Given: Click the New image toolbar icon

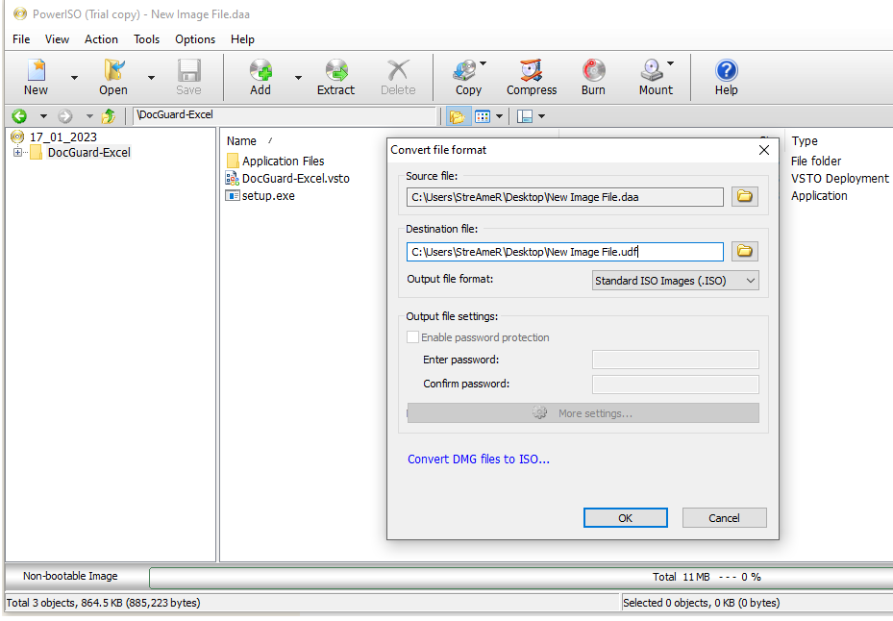Looking at the screenshot, I should (36, 78).
